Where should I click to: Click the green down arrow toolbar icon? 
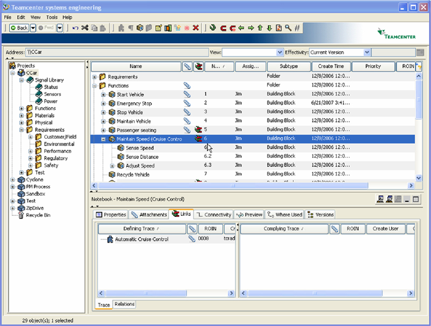pyautogui.click(x=269, y=28)
